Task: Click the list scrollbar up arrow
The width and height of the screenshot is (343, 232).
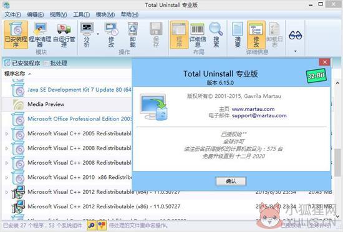Action: pyautogui.click(x=337, y=83)
